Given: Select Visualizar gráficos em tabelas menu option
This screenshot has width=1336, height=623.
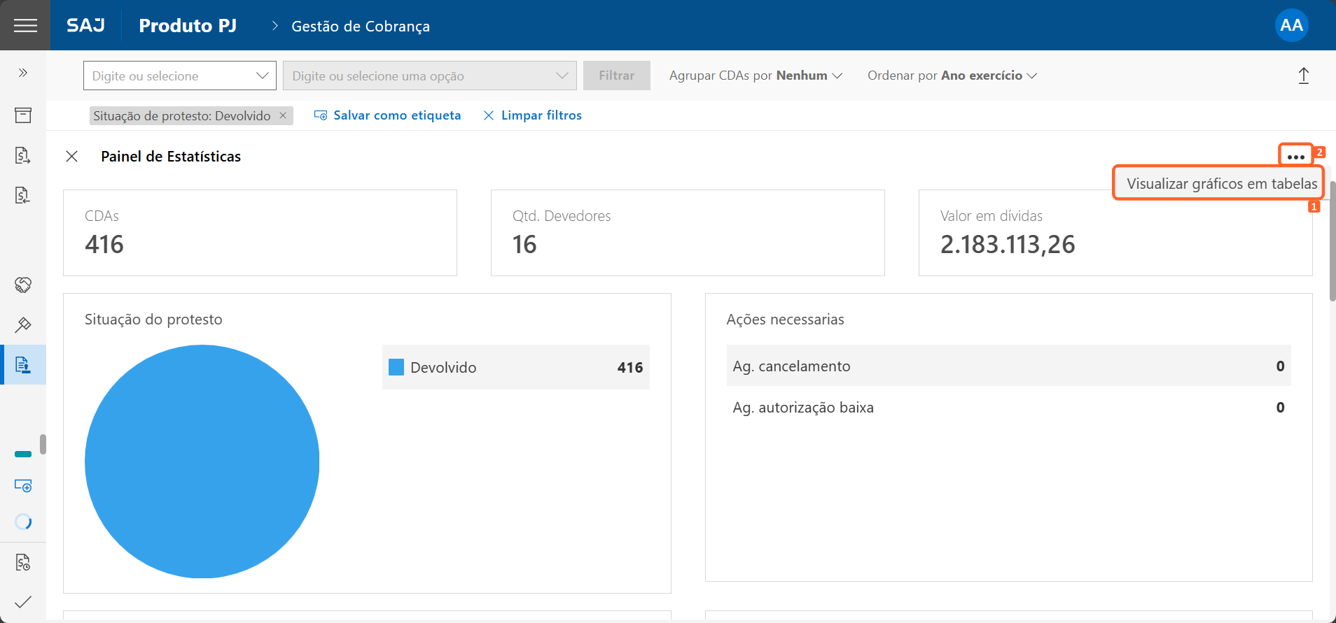Looking at the screenshot, I should (1221, 184).
